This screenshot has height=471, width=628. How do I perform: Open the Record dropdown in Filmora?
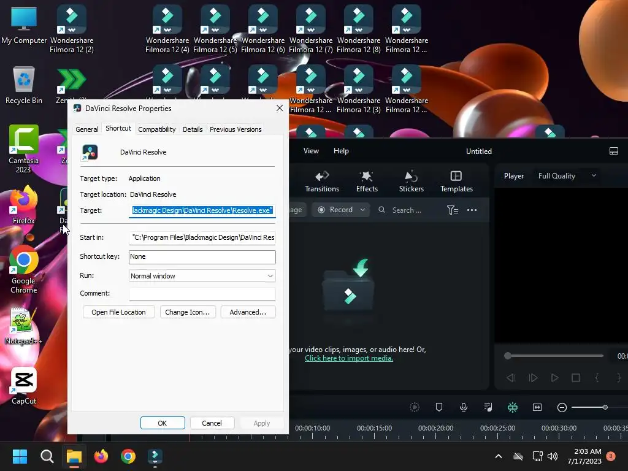coord(362,210)
